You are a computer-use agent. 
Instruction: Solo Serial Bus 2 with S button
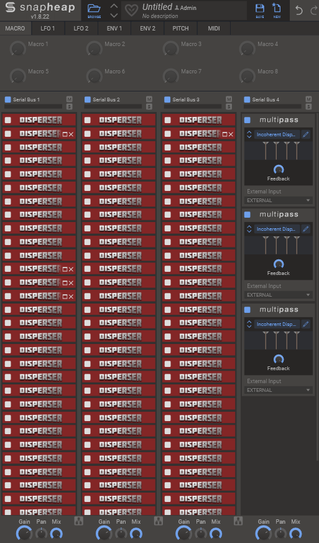149,106
